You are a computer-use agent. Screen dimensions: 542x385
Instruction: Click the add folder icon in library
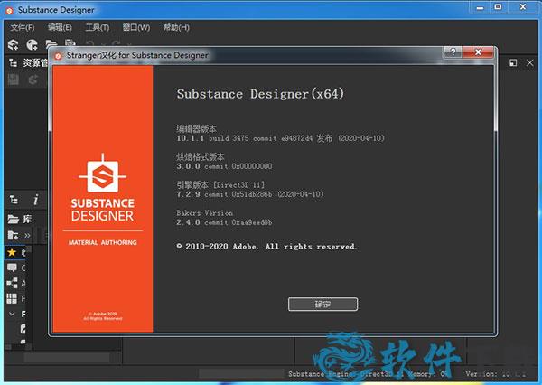14,235
